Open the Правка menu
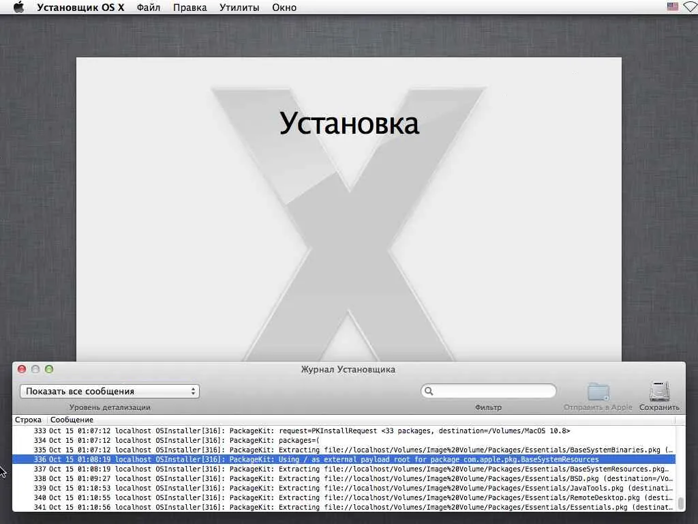Image resolution: width=698 pixels, height=524 pixels. [190, 8]
